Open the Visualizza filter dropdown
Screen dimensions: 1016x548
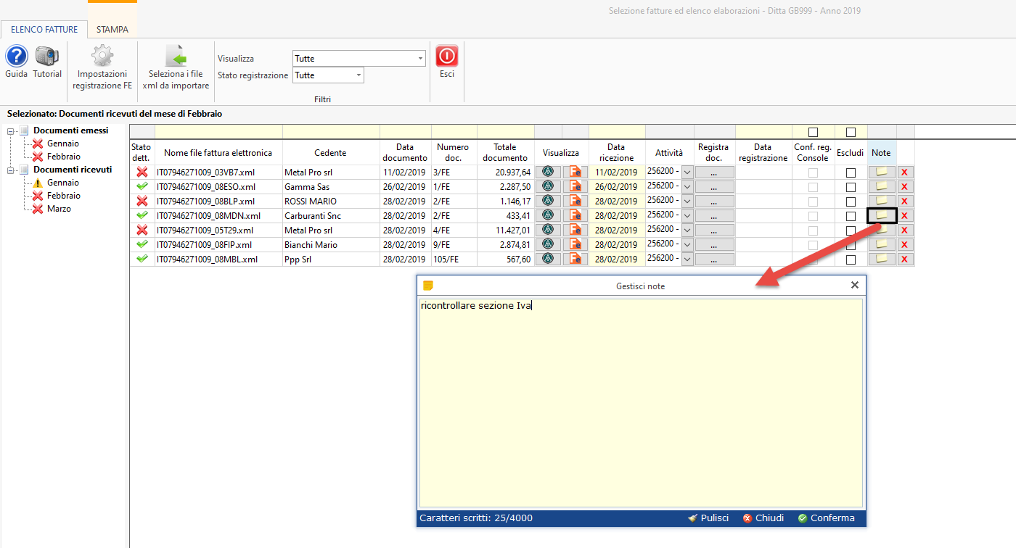pyautogui.click(x=421, y=59)
